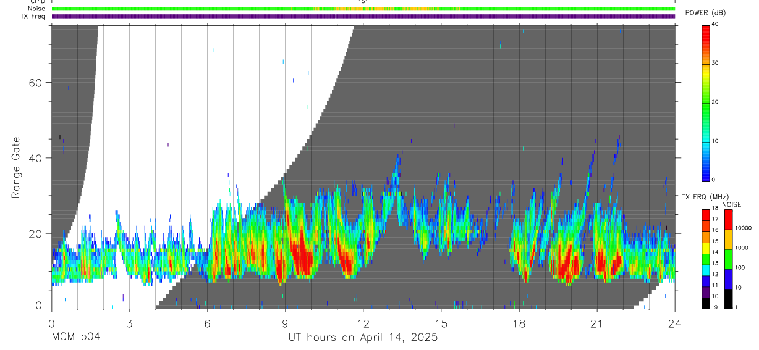This screenshot has width=759, height=350.
Task: Click the 40 dB label on POWER scale
Action: click(x=716, y=24)
